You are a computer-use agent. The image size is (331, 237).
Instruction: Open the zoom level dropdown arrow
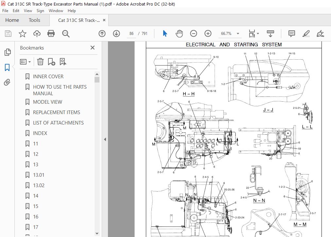[x=238, y=34]
